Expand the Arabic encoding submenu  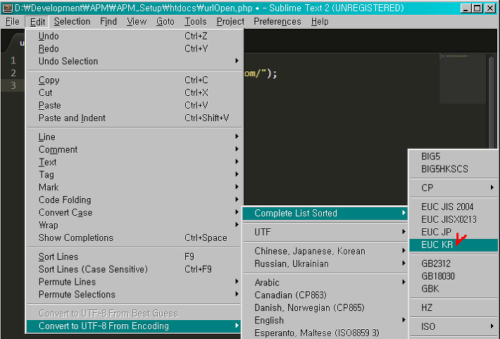(x=325, y=282)
